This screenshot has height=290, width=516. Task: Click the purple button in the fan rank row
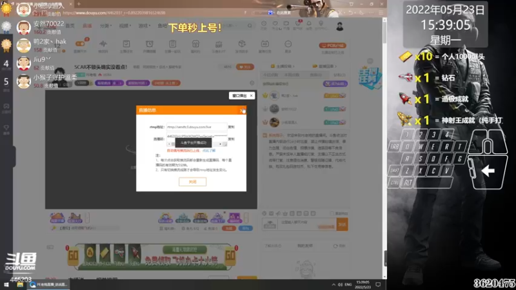click(x=335, y=84)
